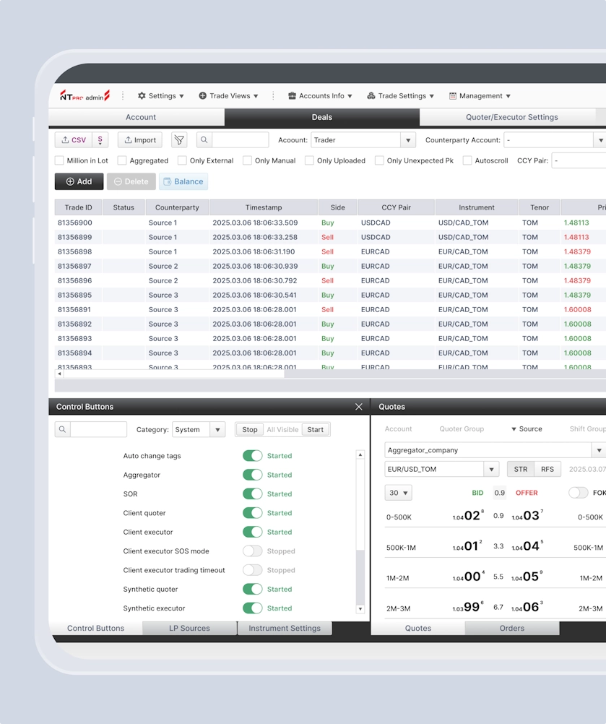The height and width of the screenshot is (724, 606).
Task: Click the filter funnel icon
Action: coord(179,140)
